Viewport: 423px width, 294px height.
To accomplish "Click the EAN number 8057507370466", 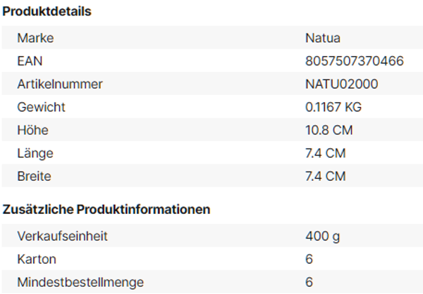I will click(354, 61).
